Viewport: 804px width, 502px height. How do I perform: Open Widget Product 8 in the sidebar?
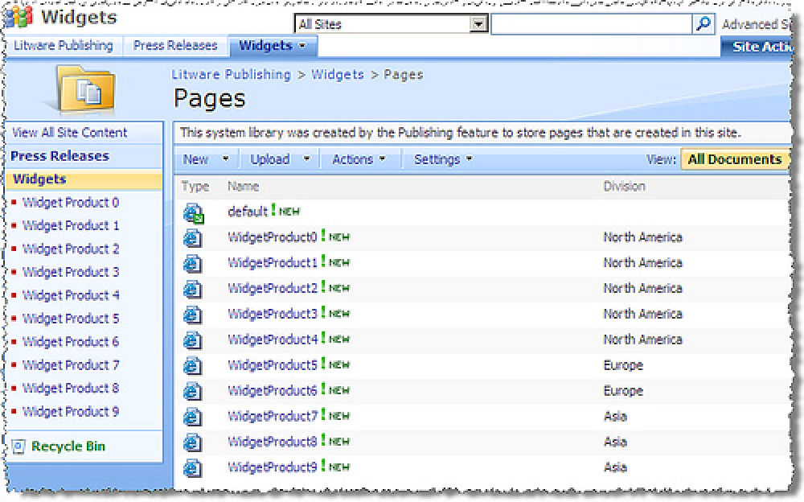70,389
